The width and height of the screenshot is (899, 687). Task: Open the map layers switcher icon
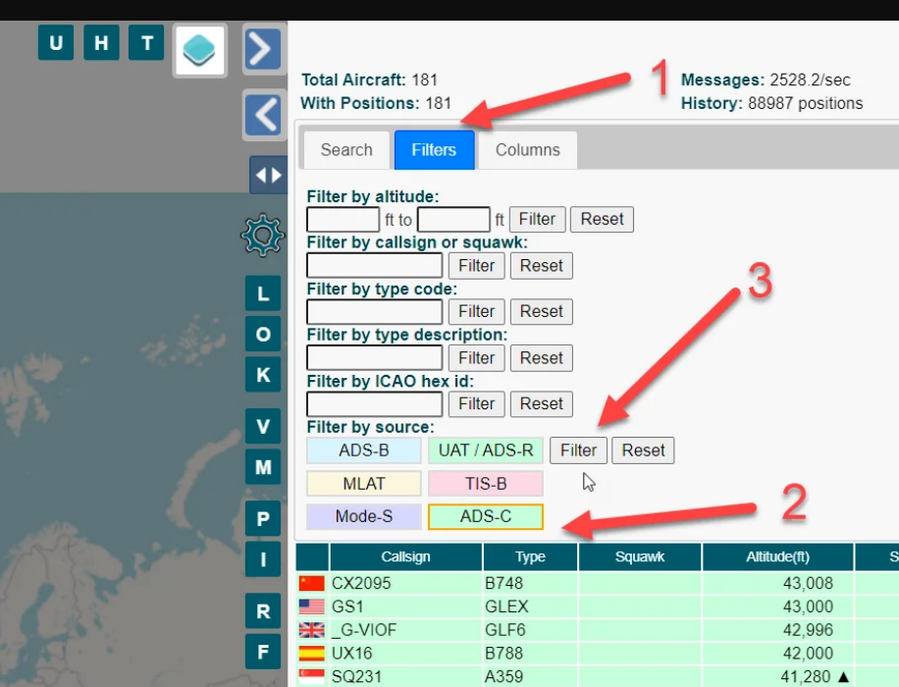[200, 50]
